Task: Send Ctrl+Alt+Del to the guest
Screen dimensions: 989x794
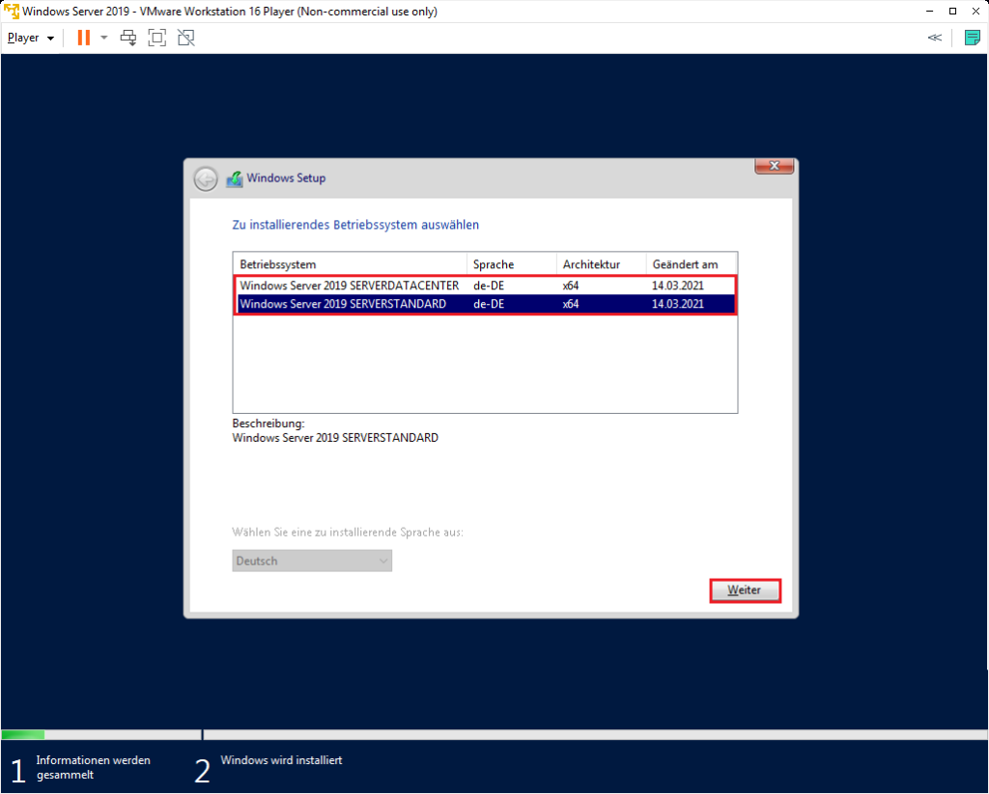Action: [127, 37]
